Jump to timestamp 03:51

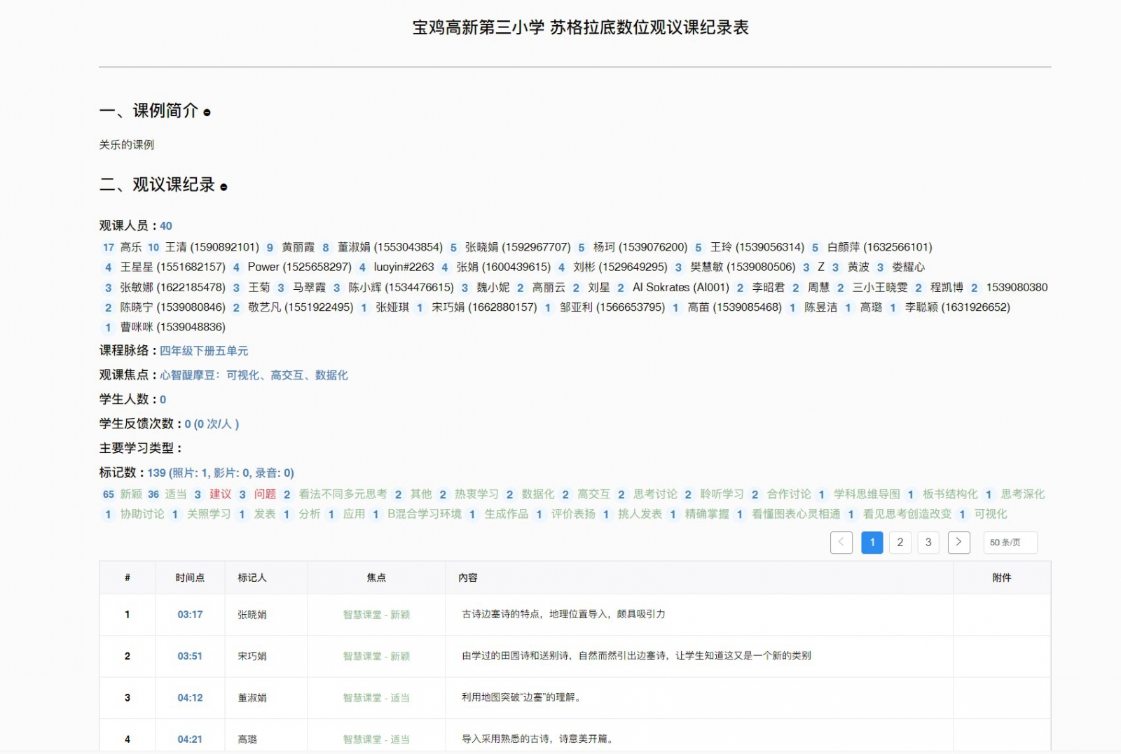point(190,656)
